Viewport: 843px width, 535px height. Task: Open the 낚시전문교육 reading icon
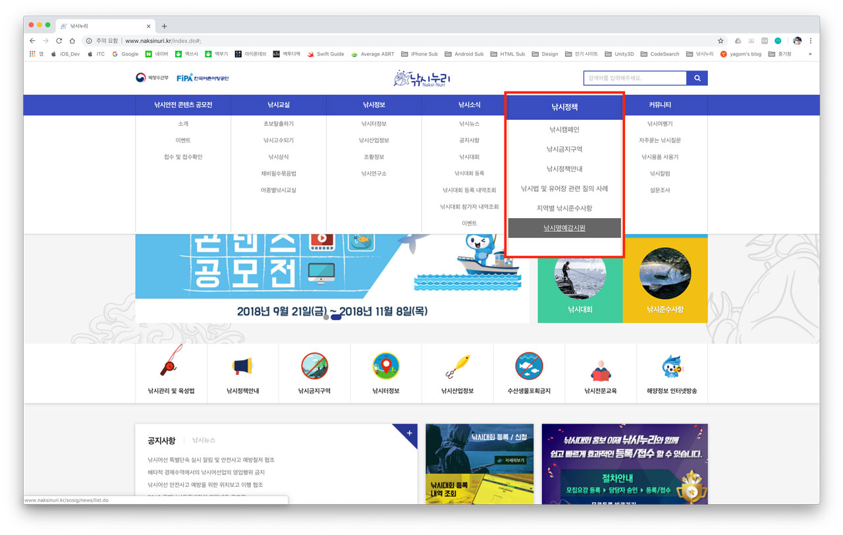[600, 369]
